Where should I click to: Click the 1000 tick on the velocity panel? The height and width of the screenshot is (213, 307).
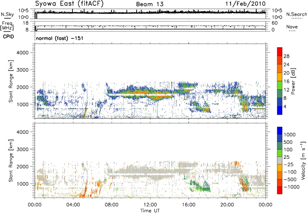23,184
